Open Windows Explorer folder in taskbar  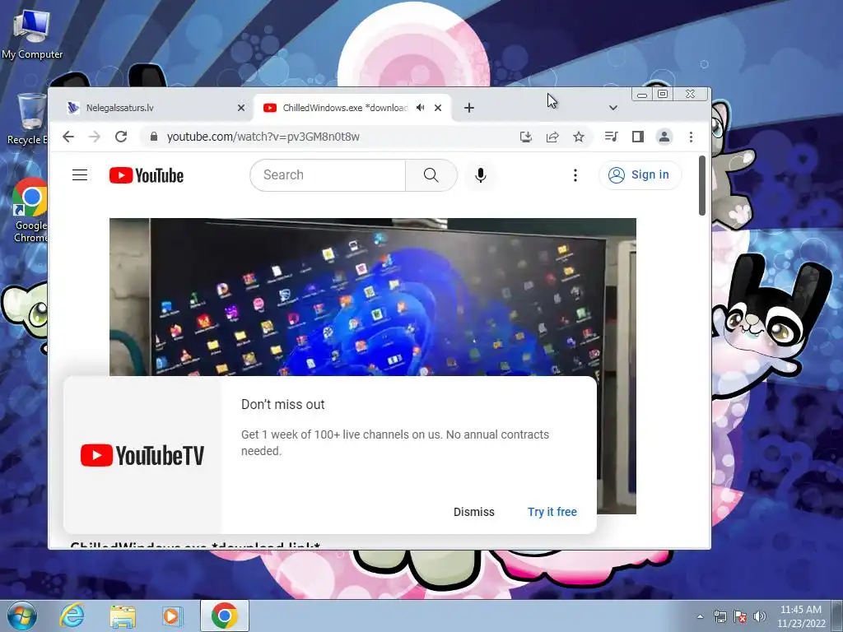tap(123, 616)
